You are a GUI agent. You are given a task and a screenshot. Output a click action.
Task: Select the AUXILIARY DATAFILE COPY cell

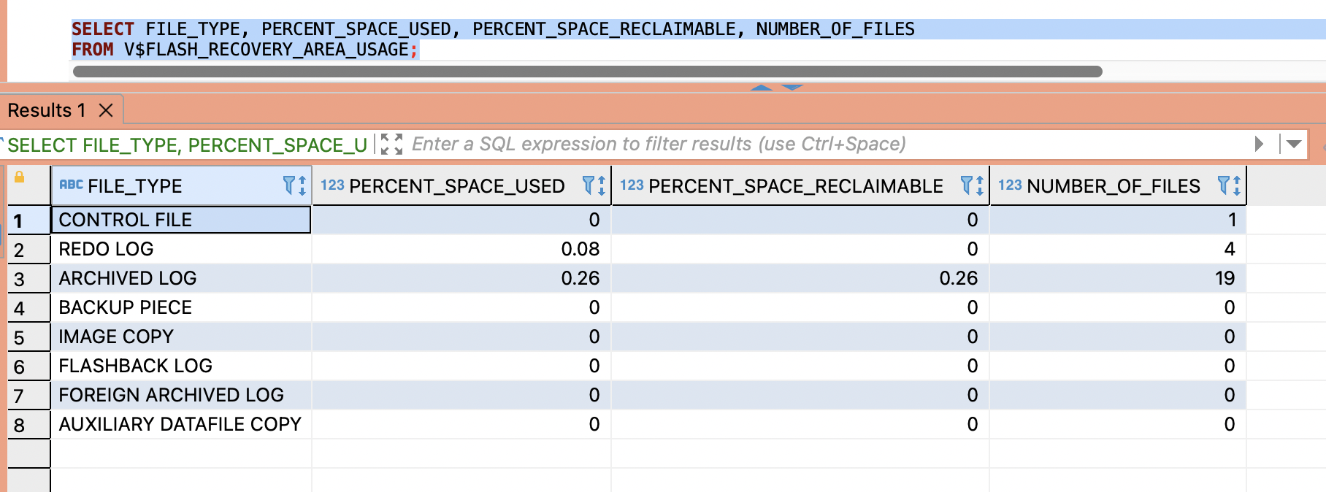pos(180,424)
